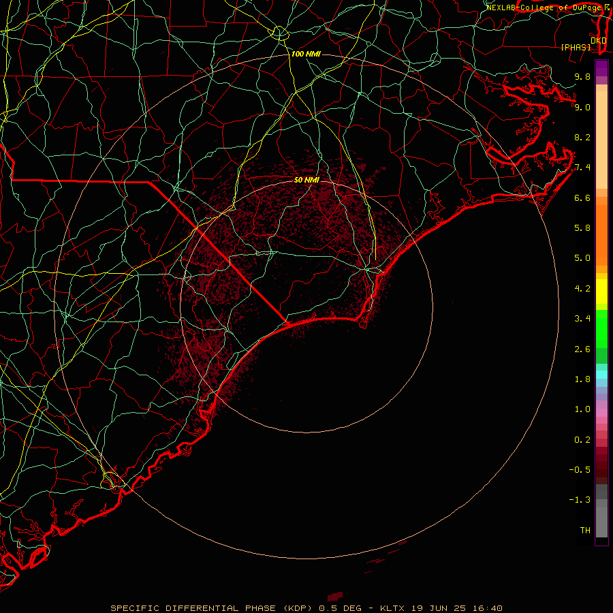Viewport: 613px width, 613px height.
Task: Select the 7.4 value on the color scale
Action: pos(582,168)
